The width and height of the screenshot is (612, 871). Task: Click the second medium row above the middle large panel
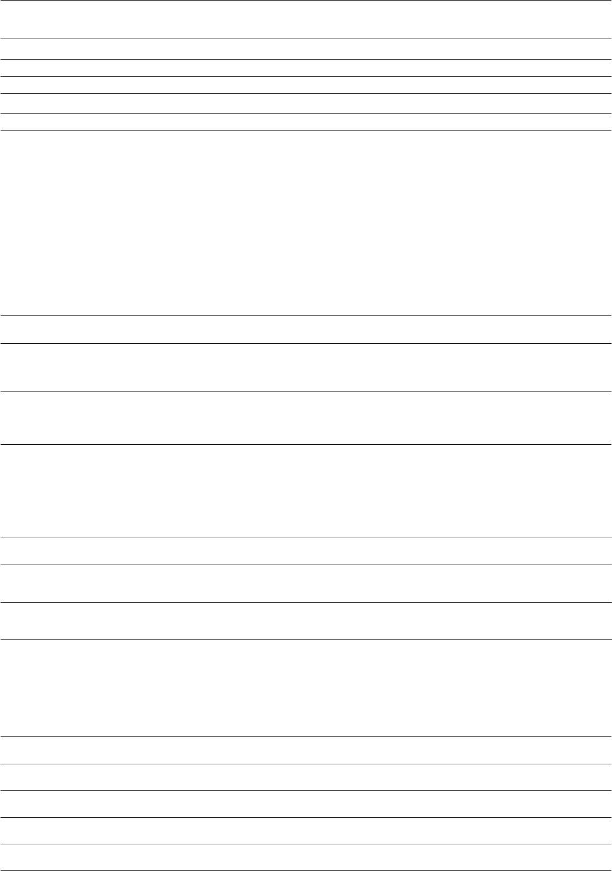306,418
